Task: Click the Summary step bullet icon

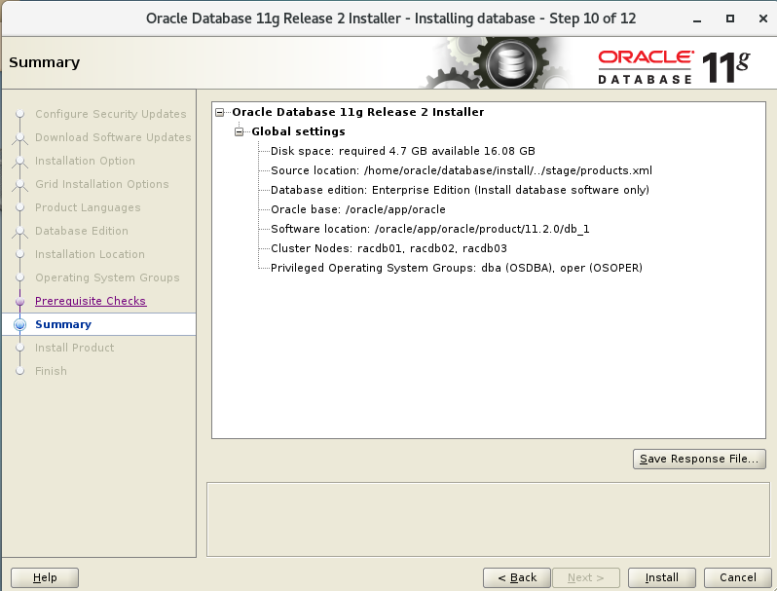Action: coord(19,324)
